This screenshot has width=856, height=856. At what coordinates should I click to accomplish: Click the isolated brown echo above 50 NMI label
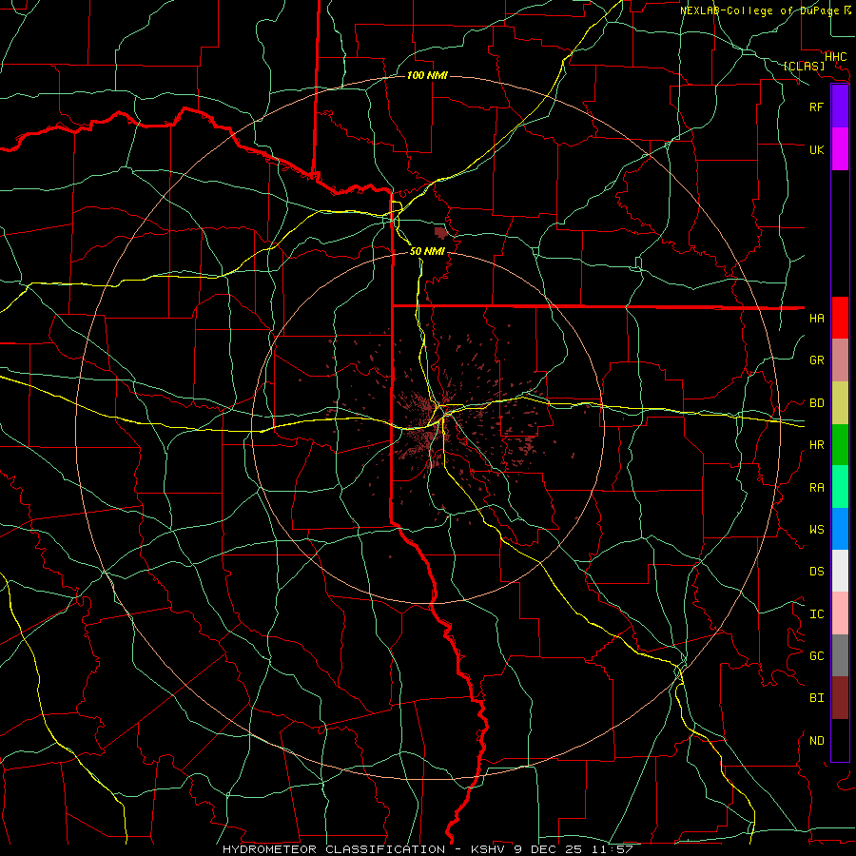coord(440,233)
